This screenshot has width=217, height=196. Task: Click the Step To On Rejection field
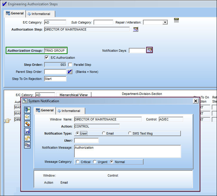coord(55,79)
